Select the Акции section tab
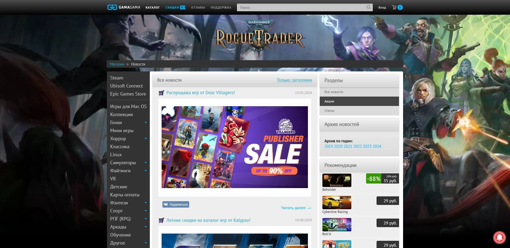 (x=359, y=101)
